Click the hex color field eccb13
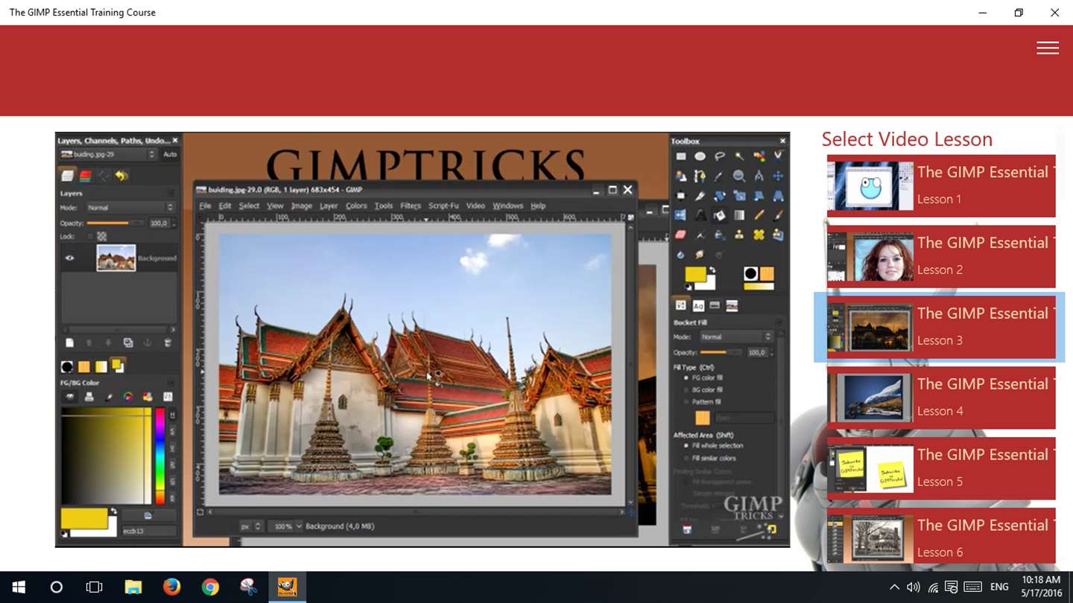 click(x=149, y=532)
